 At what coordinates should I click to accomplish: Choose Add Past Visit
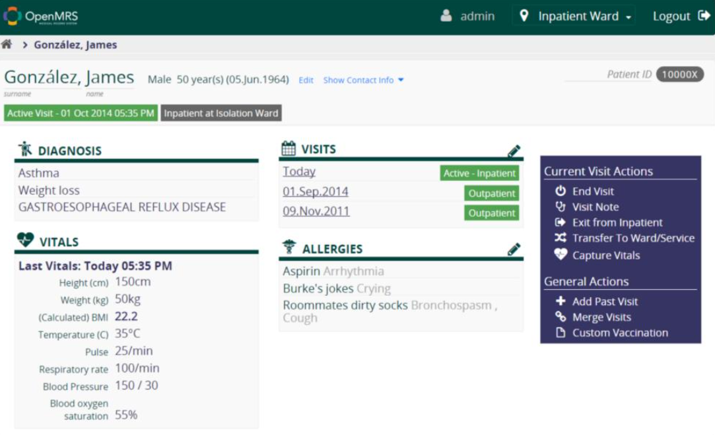pos(605,302)
